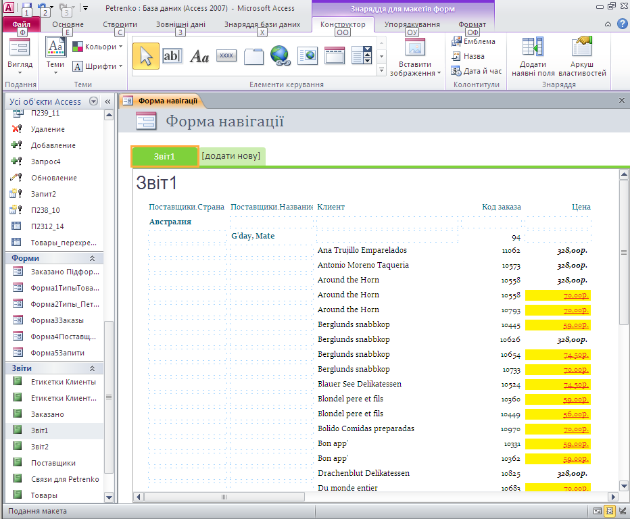Viewport: 630px width, 519px height.
Task: Select the hyperlink globe control
Action: coord(280,56)
